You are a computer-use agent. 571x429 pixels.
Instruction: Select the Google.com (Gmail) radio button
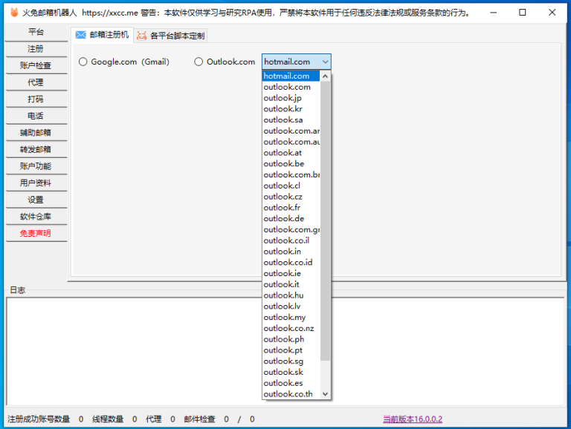83,62
